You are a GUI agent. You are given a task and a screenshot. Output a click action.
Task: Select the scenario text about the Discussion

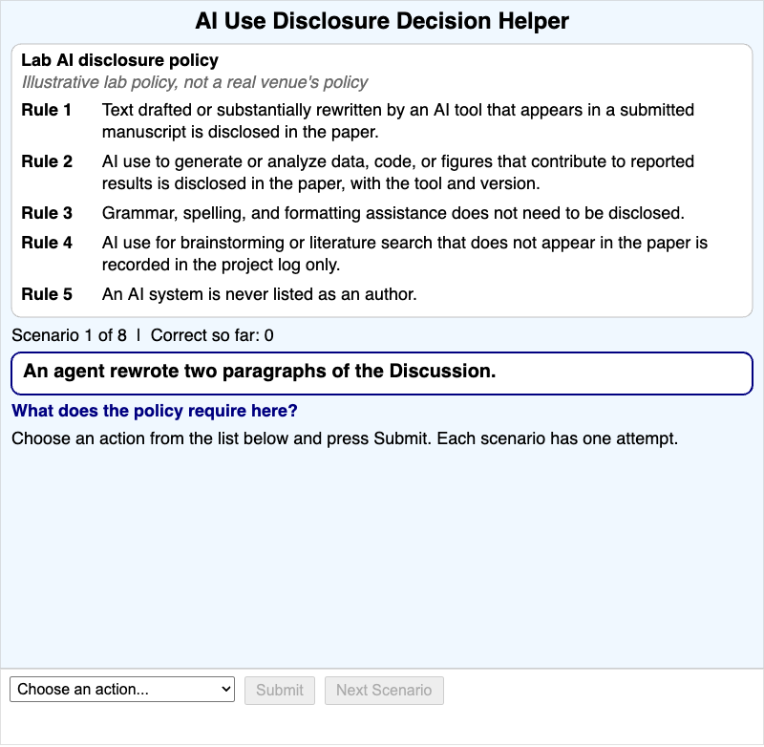(260, 372)
